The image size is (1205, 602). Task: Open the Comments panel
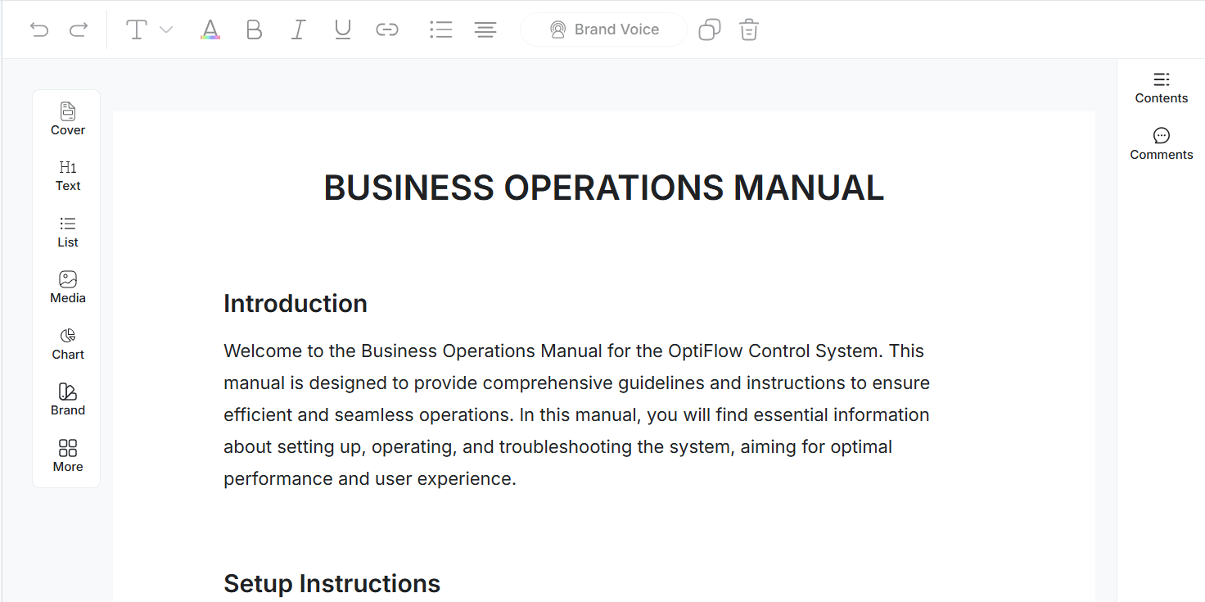point(1161,143)
